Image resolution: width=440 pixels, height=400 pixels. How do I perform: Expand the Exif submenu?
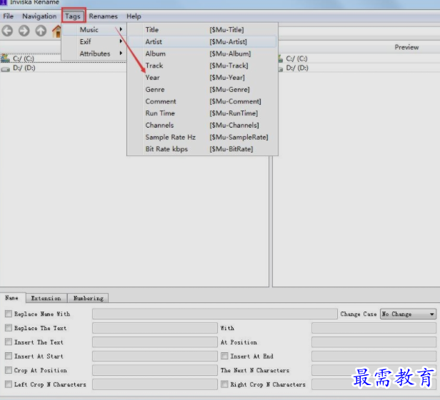coord(94,42)
